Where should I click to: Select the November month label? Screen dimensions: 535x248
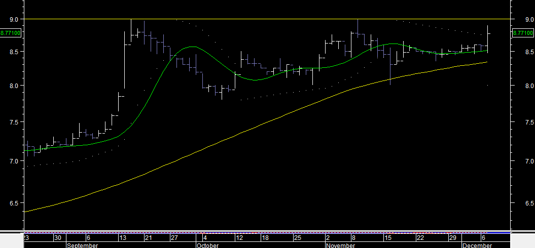pos(340,245)
